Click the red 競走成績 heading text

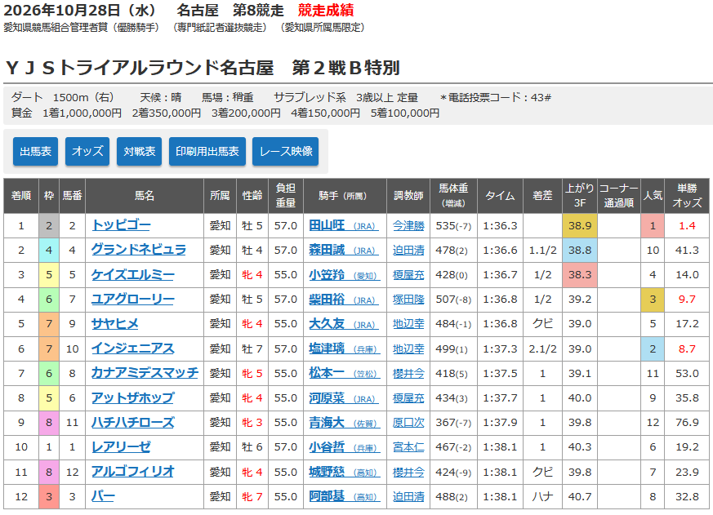coord(326,10)
